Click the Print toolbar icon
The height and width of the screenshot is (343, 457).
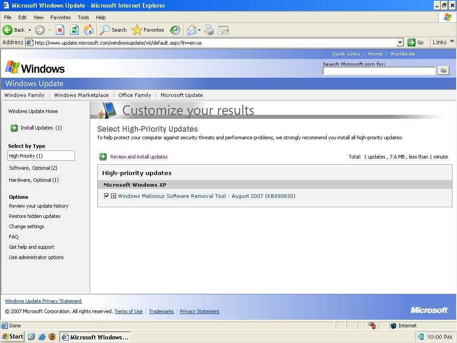pyautogui.click(x=209, y=30)
